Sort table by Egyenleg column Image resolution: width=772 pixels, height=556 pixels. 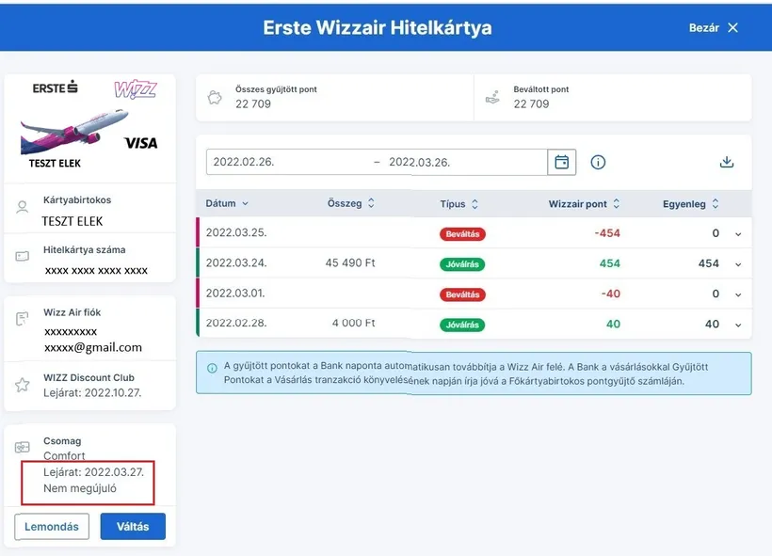[690, 203]
